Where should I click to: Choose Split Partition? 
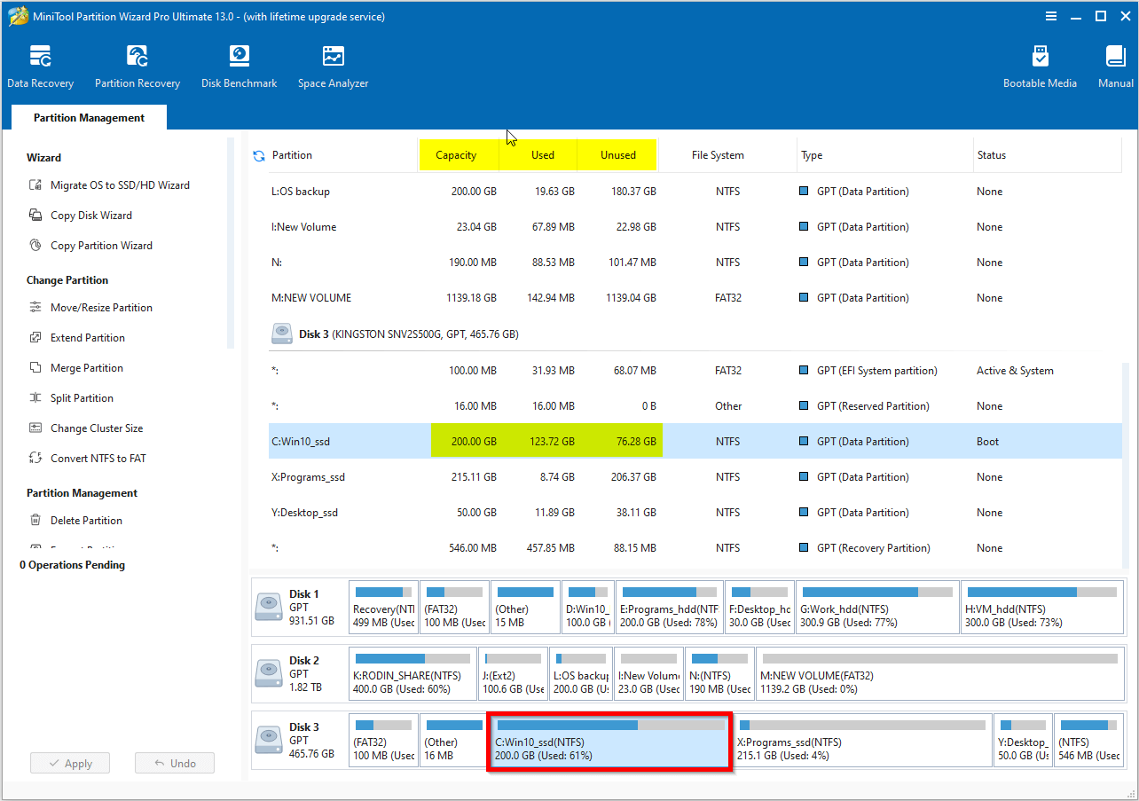click(71, 398)
